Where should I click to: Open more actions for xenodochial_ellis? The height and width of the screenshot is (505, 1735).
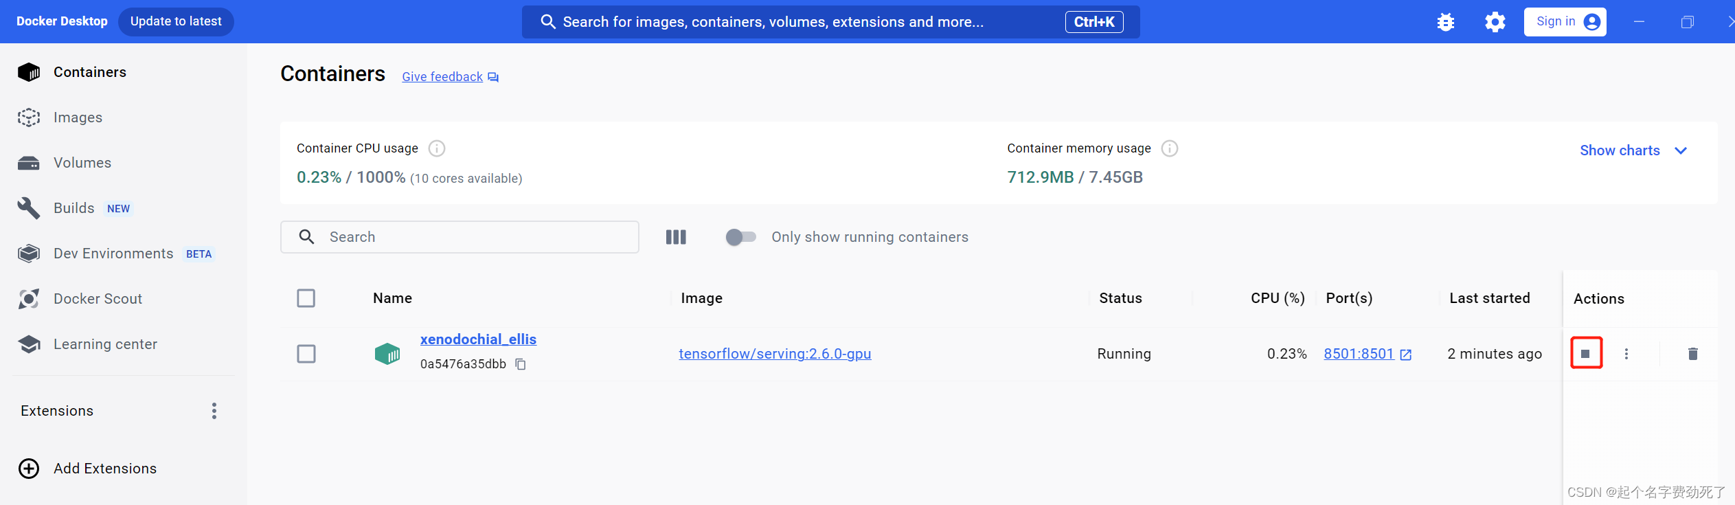pos(1626,354)
